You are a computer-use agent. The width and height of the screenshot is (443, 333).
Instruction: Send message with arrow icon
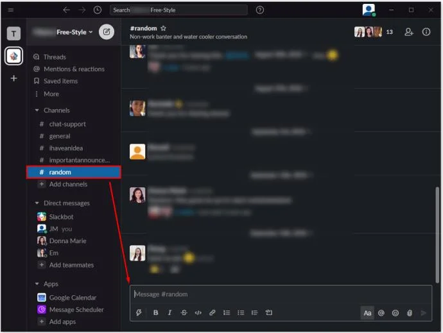coord(423,313)
